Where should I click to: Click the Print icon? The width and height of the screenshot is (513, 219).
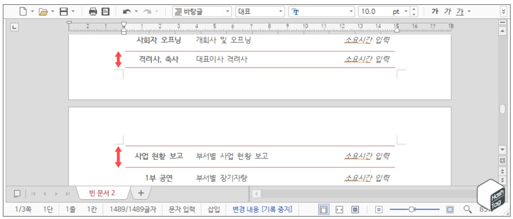click(x=93, y=12)
